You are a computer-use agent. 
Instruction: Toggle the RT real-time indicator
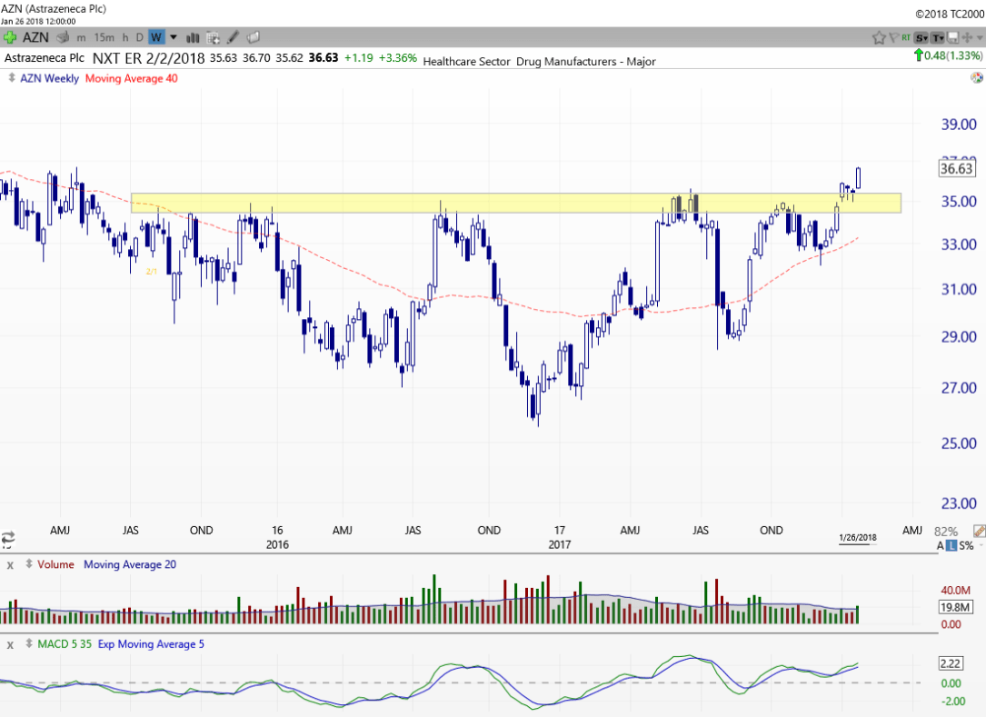coord(905,37)
